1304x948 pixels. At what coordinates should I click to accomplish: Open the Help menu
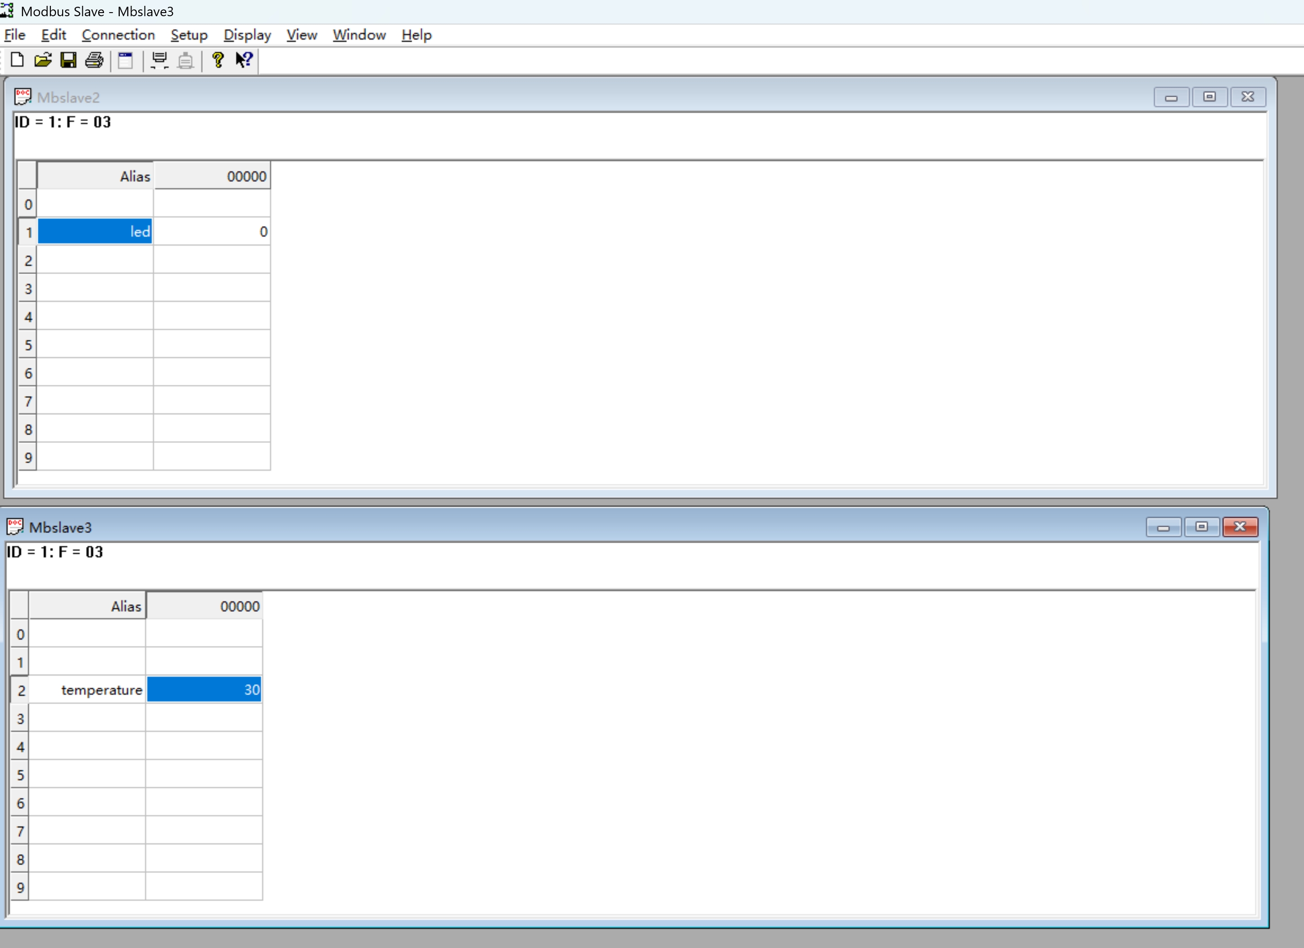417,35
